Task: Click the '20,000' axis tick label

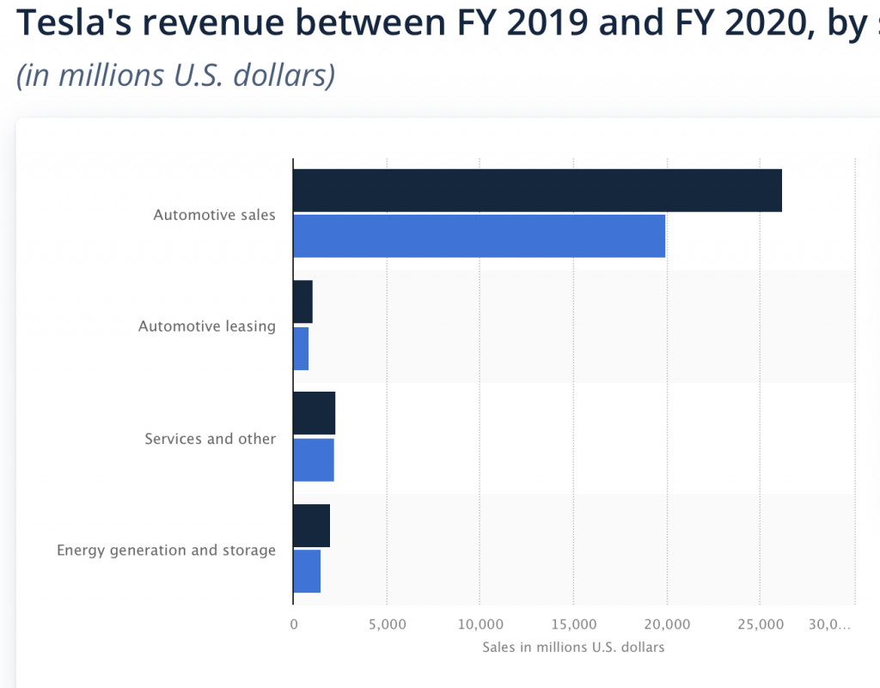Action: (667, 624)
